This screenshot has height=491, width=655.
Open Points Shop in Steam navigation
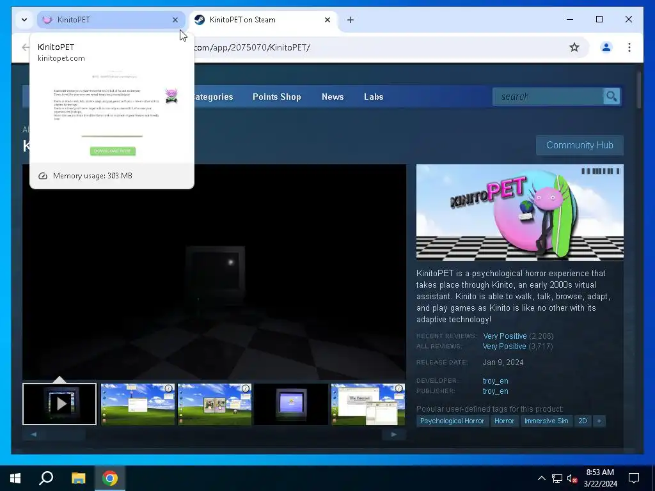[276, 97]
